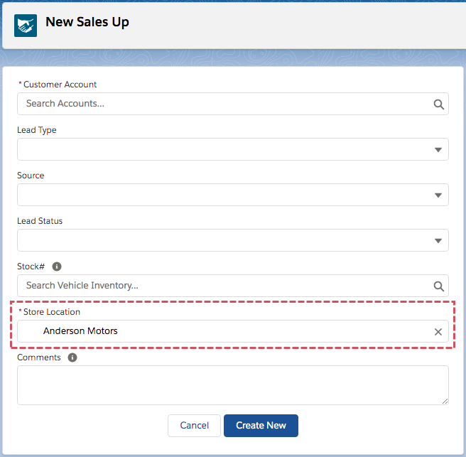Click the Lead Type field label
466x457 pixels.
pyautogui.click(x=36, y=130)
